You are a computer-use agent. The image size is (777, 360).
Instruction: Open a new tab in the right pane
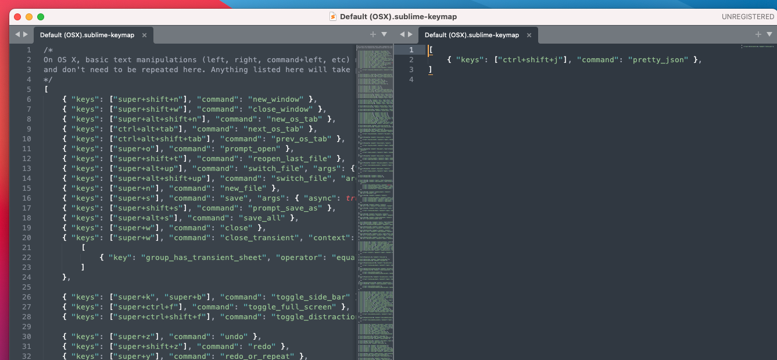[758, 34]
